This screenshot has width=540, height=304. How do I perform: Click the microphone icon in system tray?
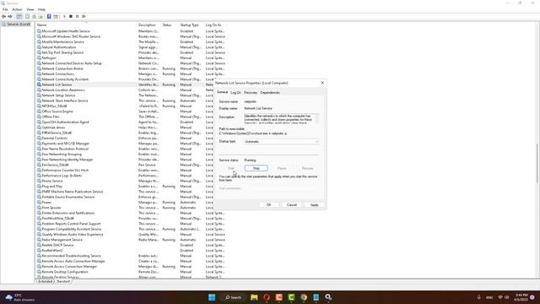(478, 297)
